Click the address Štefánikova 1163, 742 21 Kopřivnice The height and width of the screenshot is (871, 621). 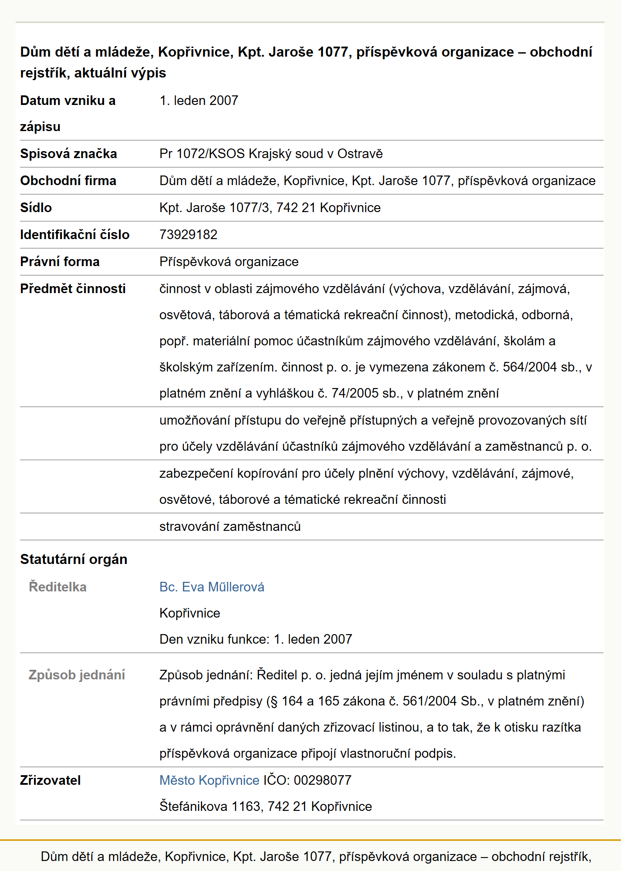coord(266,807)
